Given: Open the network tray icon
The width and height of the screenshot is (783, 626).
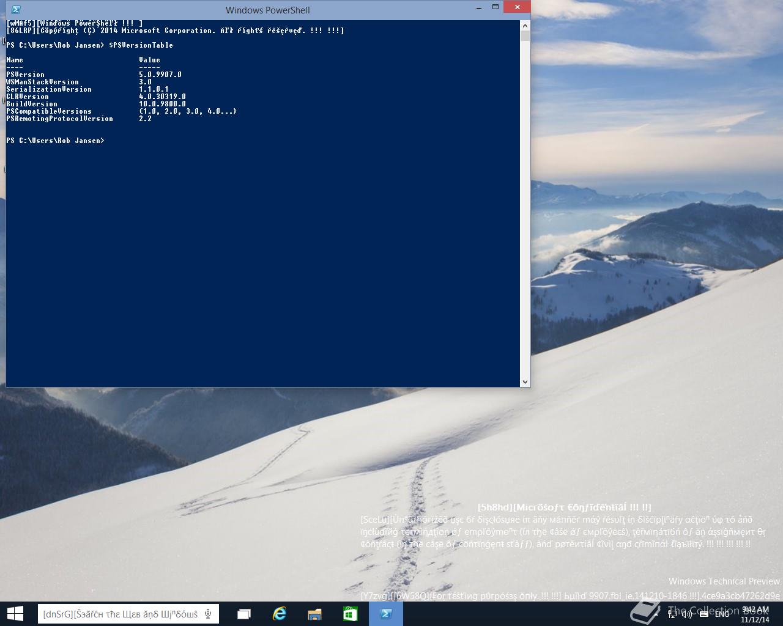Looking at the screenshot, I should (x=672, y=614).
